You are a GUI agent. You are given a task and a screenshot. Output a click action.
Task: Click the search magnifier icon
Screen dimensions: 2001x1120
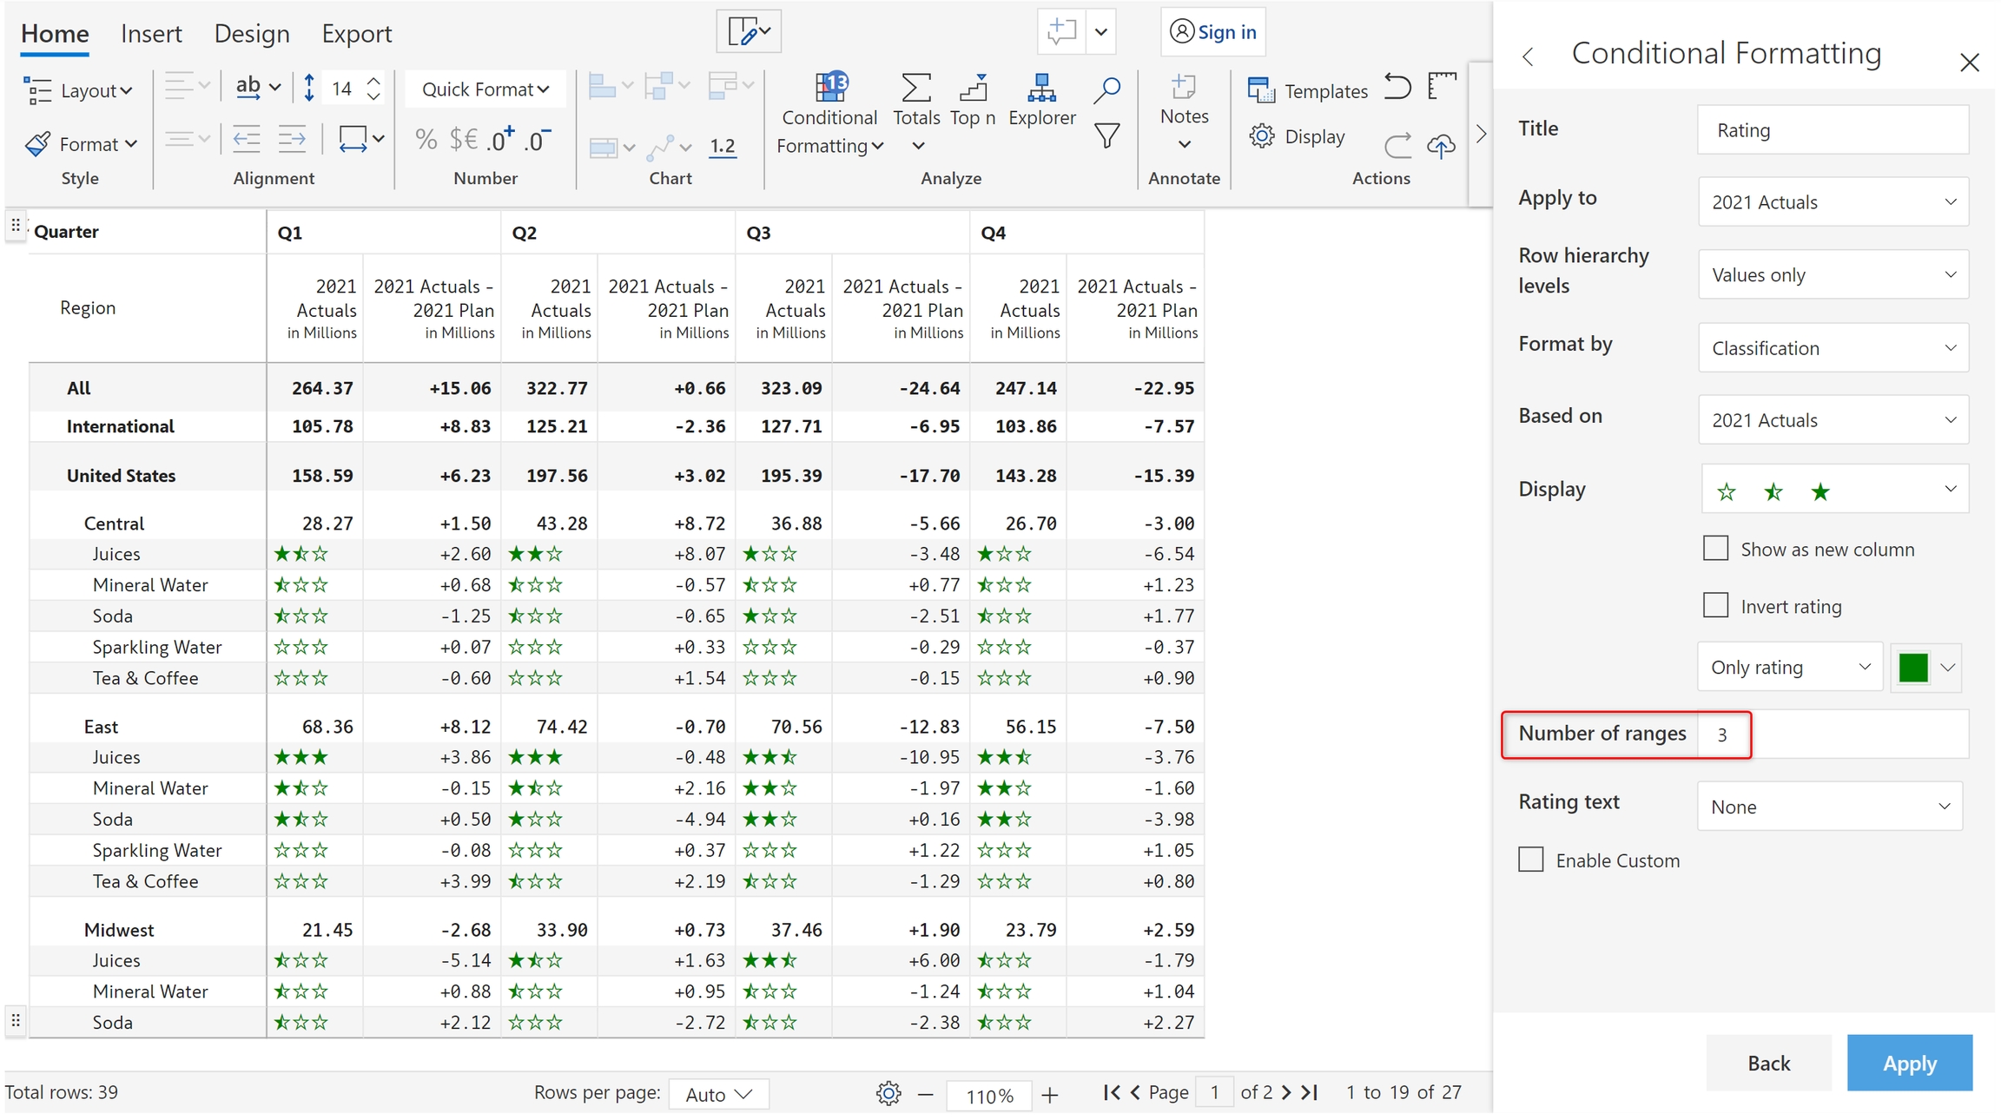tap(1106, 89)
